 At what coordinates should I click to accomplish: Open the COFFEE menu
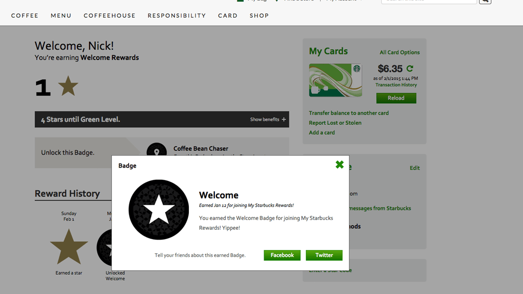coord(25,16)
